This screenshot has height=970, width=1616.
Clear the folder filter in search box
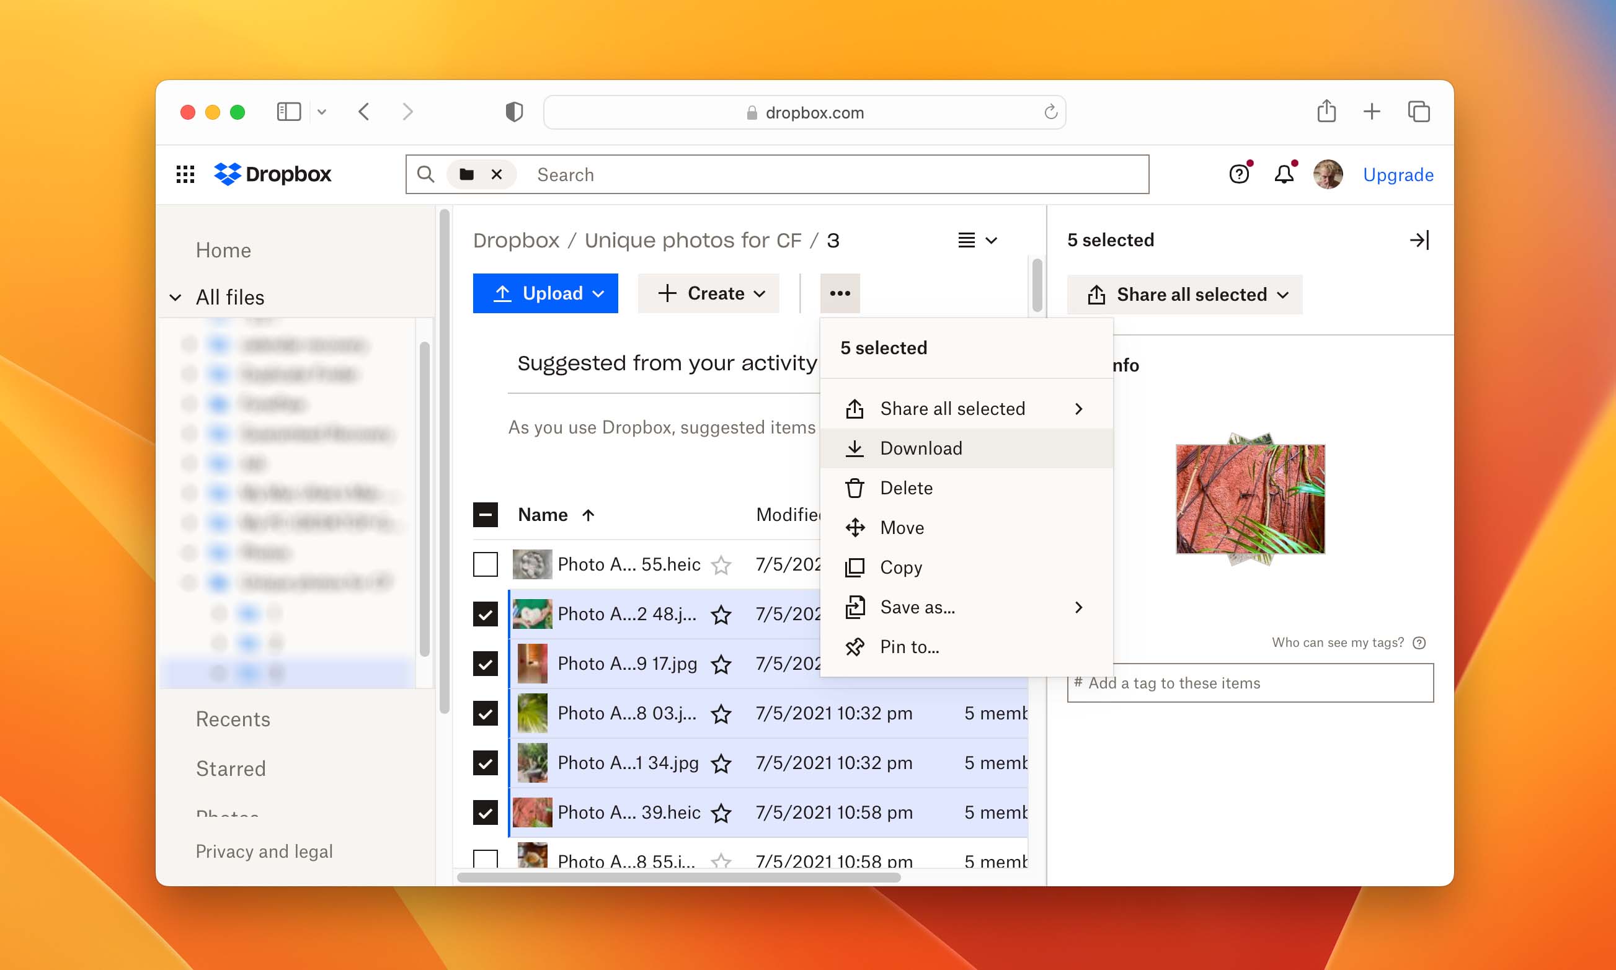tap(497, 174)
